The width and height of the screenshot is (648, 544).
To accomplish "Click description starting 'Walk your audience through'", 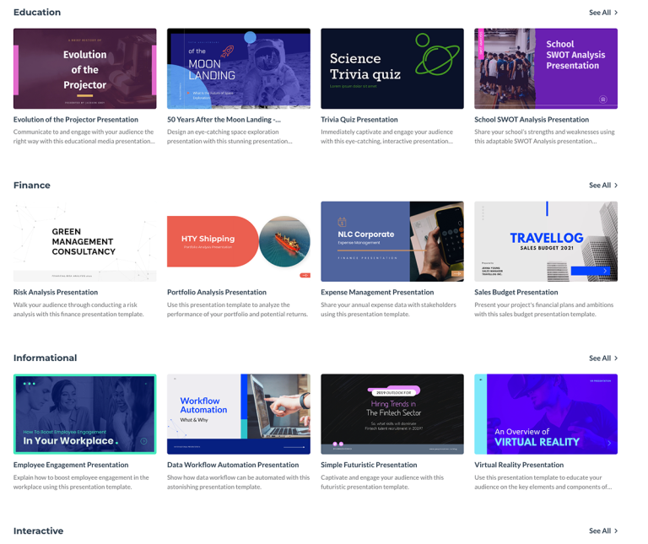I will click(78, 310).
